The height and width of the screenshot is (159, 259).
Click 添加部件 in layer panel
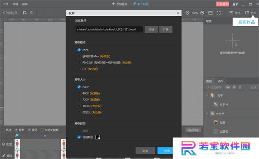click(x=214, y=87)
